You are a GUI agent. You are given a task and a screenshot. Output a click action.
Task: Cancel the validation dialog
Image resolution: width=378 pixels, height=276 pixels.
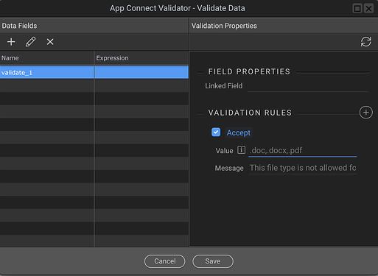(164, 261)
